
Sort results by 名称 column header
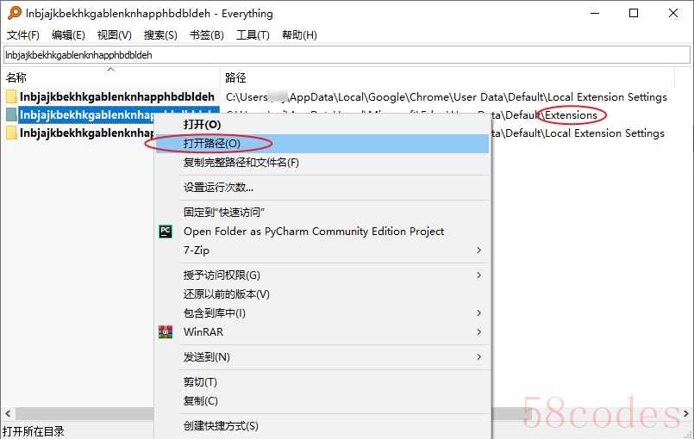pyautogui.click(x=17, y=77)
